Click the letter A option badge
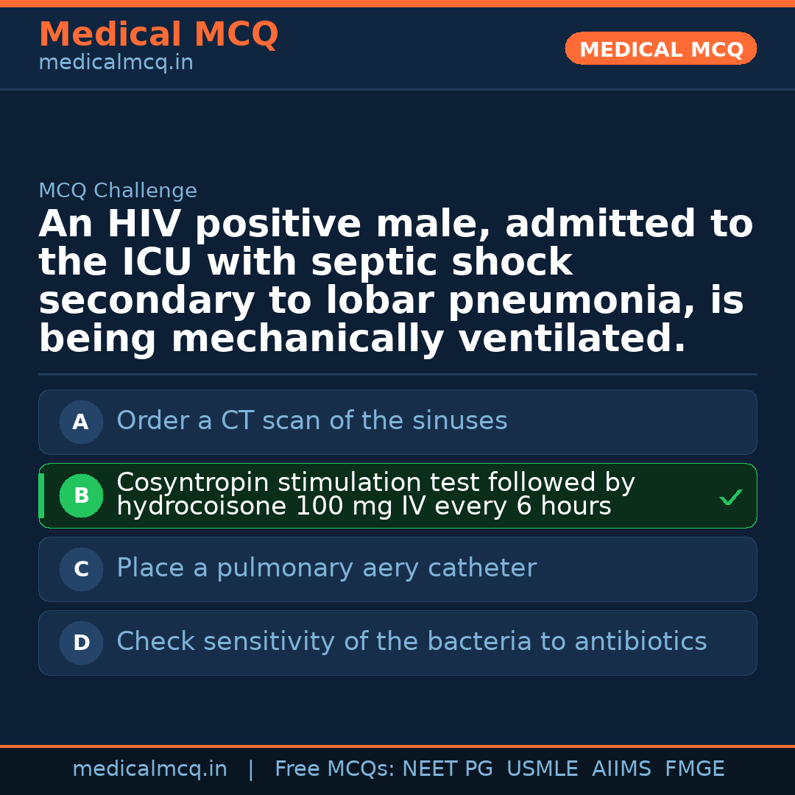The width and height of the screenshot is (795, 795). [x=81, y=423]
